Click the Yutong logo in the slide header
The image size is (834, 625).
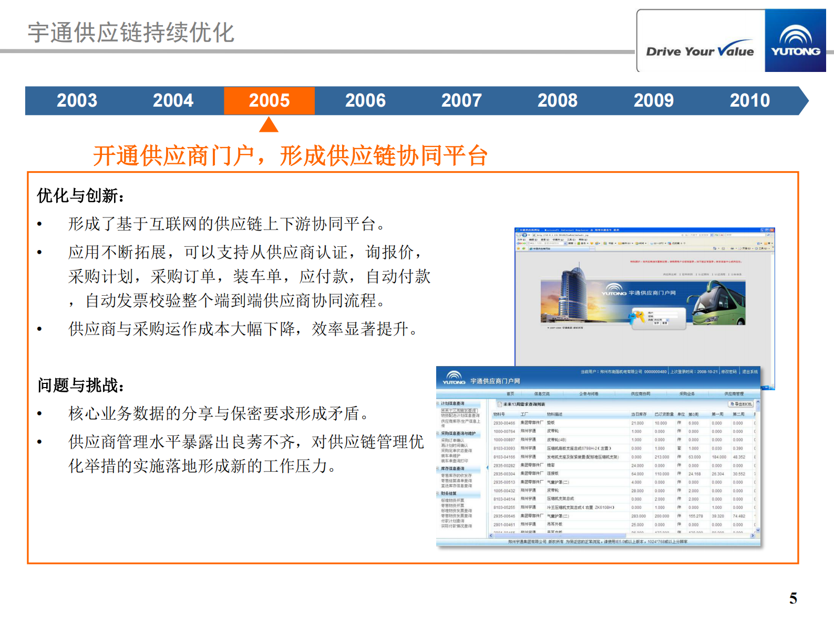[795, 40]
